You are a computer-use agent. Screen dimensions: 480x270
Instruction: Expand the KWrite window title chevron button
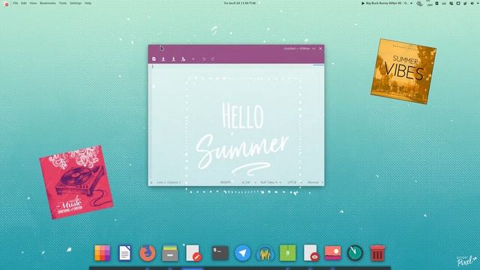point(313,49)
